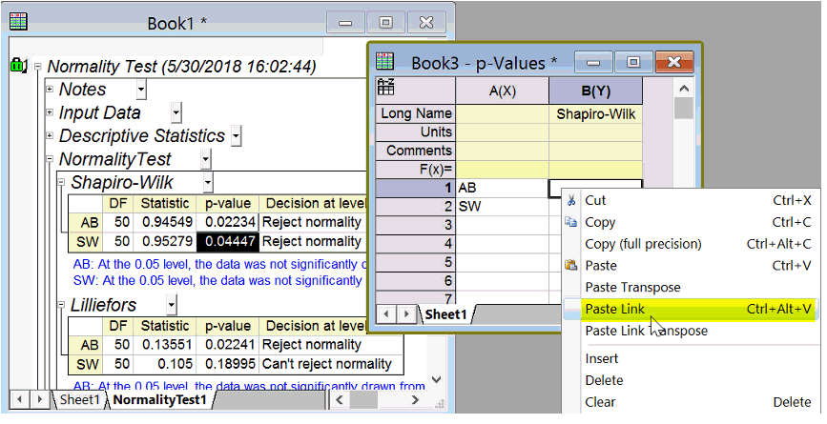
Task: Click the previous-sheet arrow in Book1
Action: pos(19,400)
